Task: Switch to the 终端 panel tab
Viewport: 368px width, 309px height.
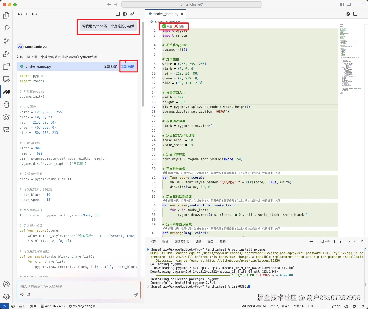Action: pyautogui.click(x=198, y=242)
